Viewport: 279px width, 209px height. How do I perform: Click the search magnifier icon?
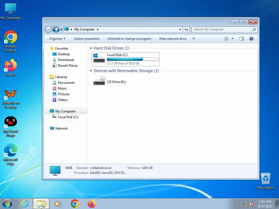pyautogui.click(x=254, y=29)
